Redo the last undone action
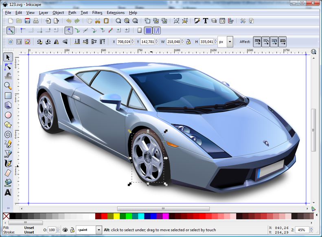This screenshot has width=322, height=237. coord(77,21)
